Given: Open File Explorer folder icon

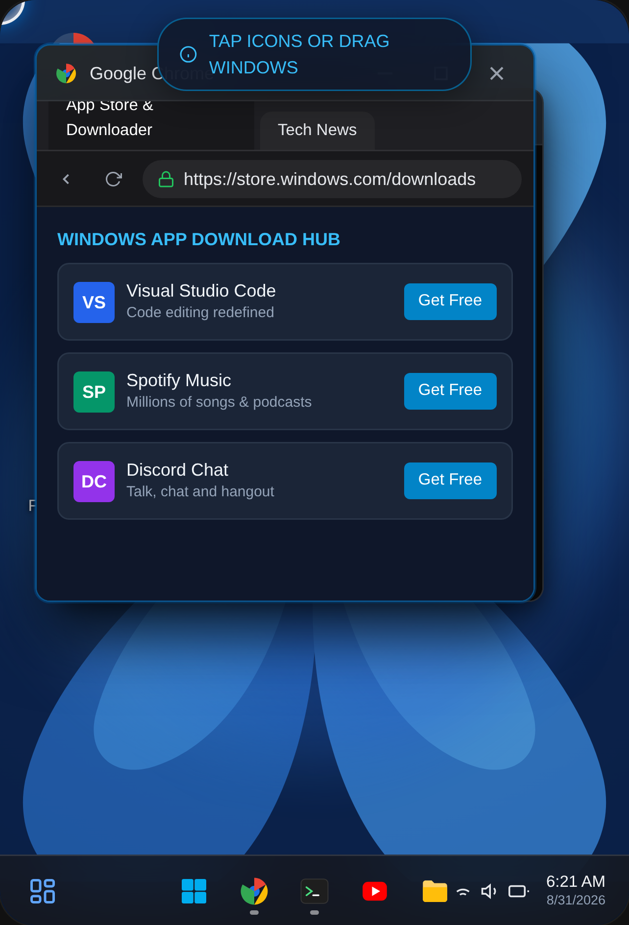Looking at the screenshot, I should 435,891.
